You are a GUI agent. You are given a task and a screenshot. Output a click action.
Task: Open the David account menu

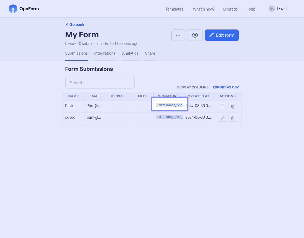pos(282,9)
